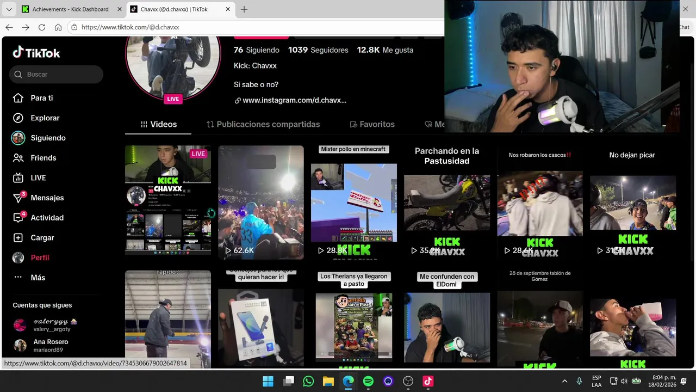
Task: Close the Chavxx TikTok browser tab
Action: click(228, 9)
